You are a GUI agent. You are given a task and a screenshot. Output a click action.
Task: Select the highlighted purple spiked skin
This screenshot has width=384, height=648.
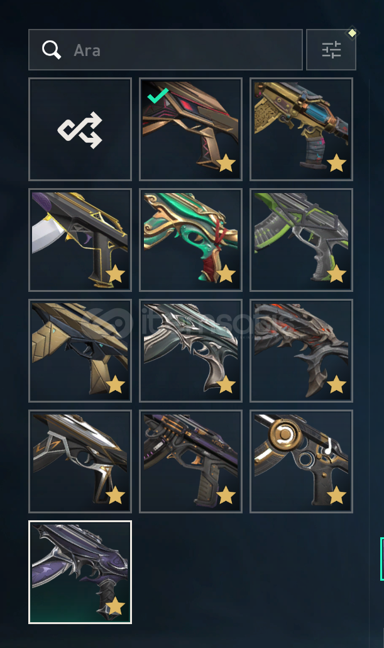click(80, 573)
